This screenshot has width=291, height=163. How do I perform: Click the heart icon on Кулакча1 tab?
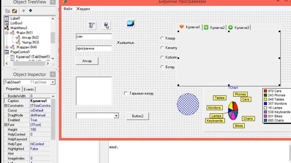tap(181, 27)
